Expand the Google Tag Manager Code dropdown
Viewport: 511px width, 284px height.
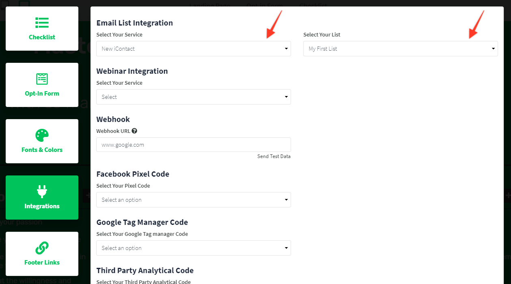[194, 248]
